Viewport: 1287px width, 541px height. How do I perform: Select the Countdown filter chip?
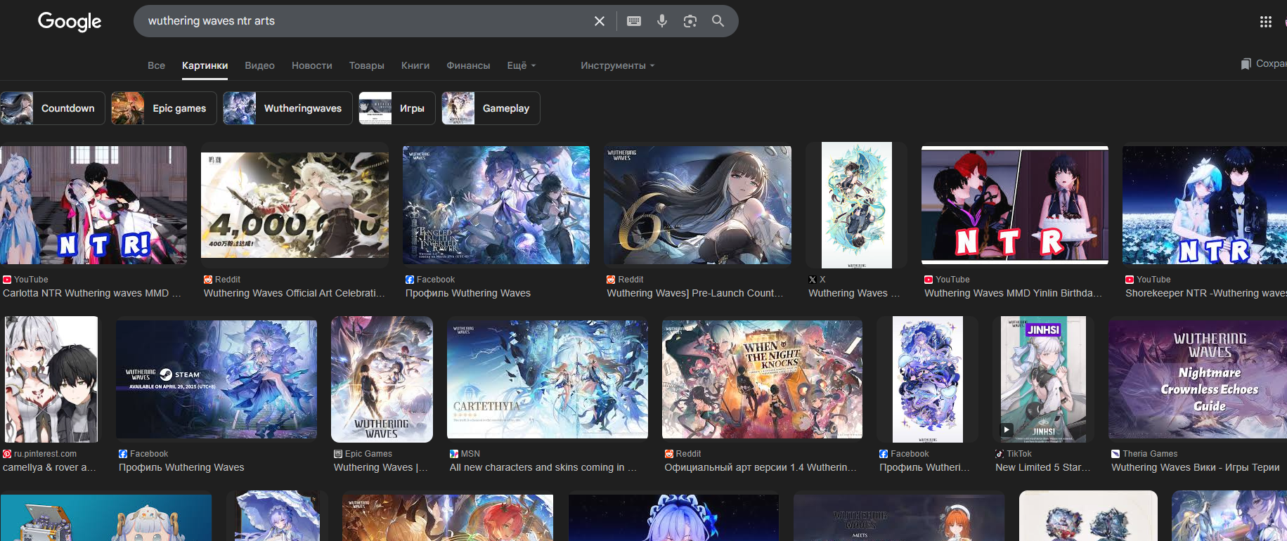53,108
